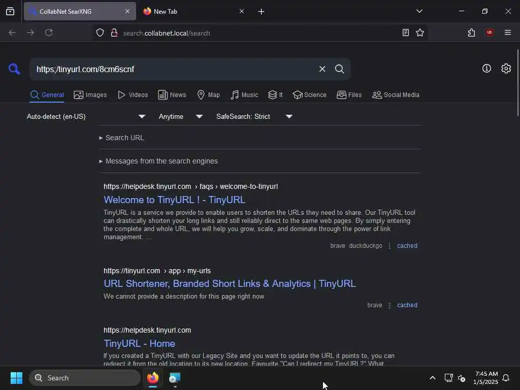Go back to previous page
This screenshot has width=520, height=390.
[x=12, y=32]
